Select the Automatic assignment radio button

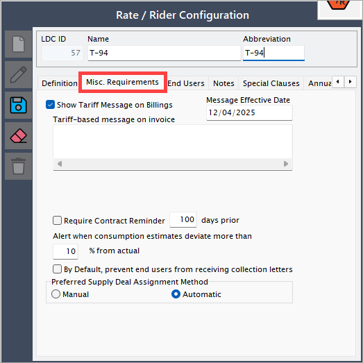pos(176,294)
